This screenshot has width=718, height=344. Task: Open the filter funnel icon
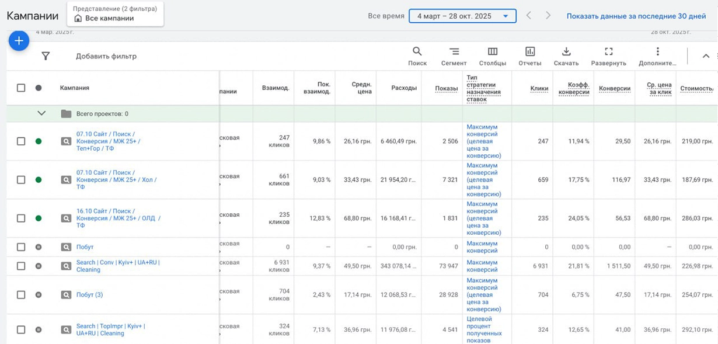[46, 56]
